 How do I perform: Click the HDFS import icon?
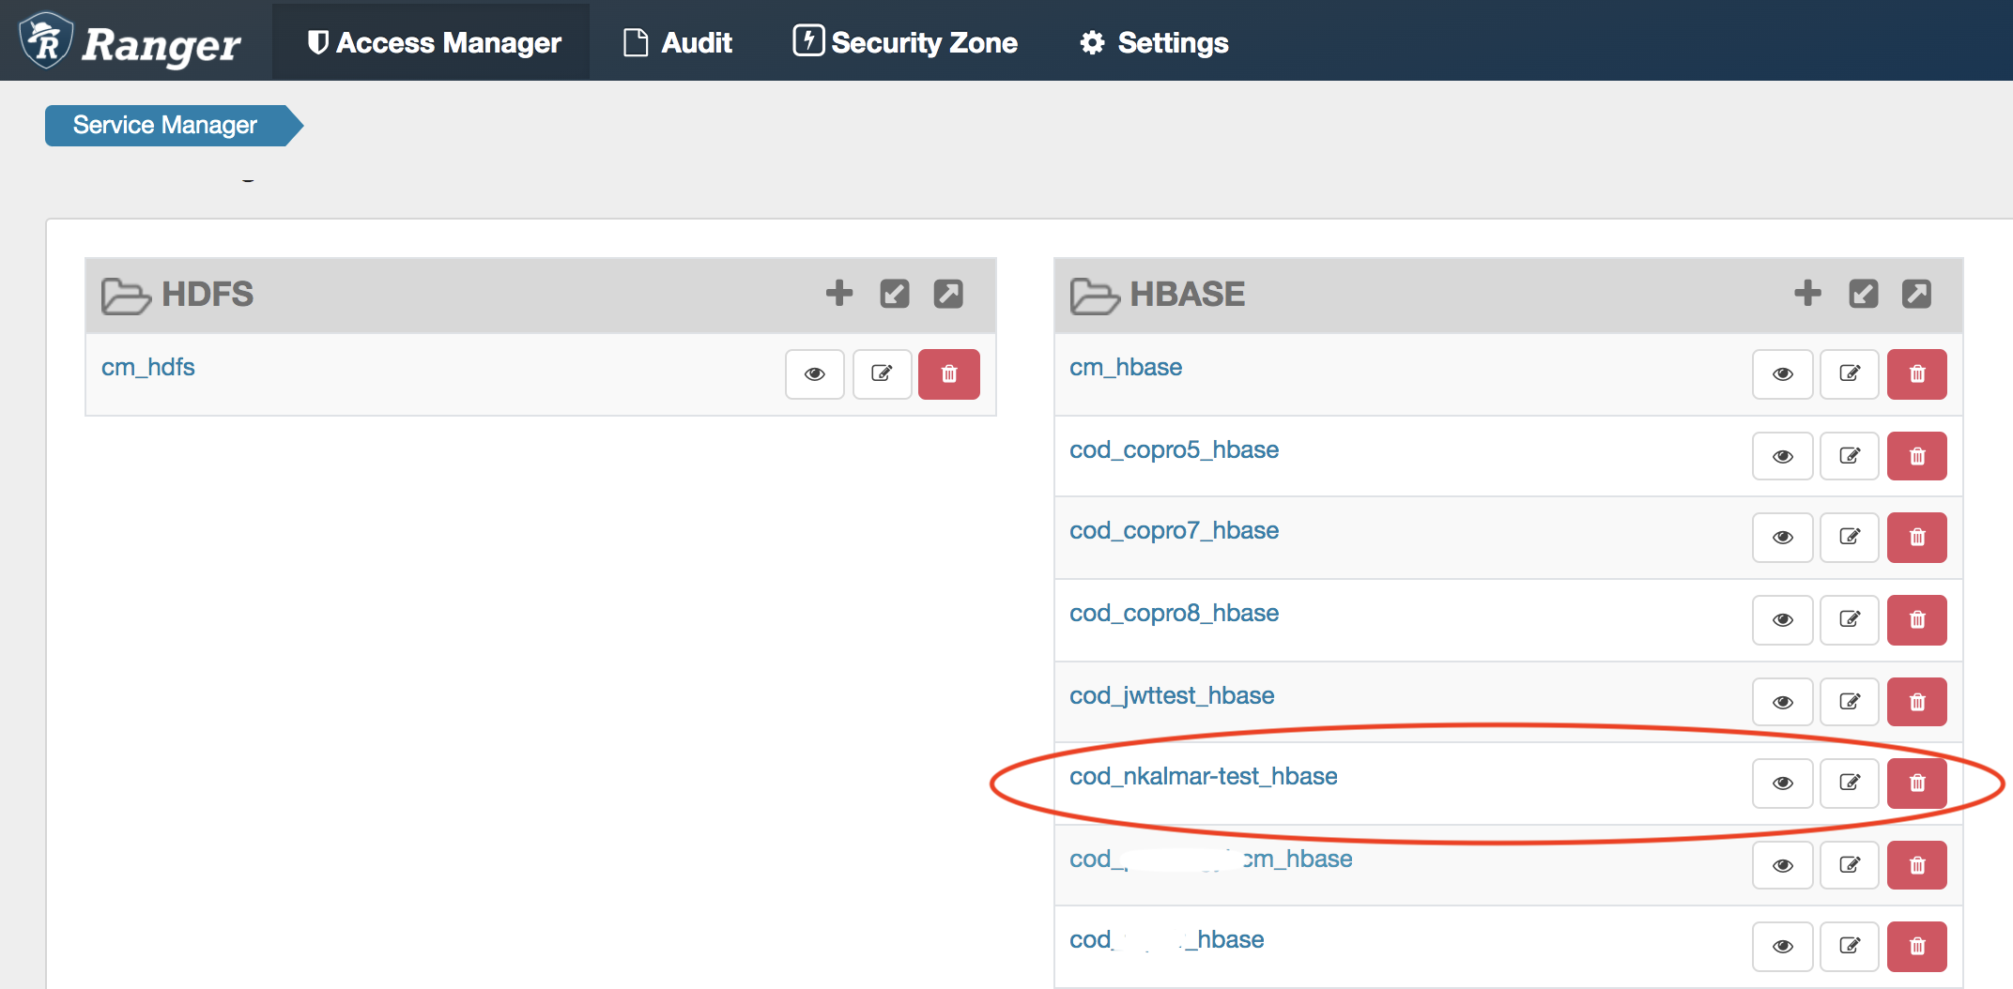click(894, 294)
